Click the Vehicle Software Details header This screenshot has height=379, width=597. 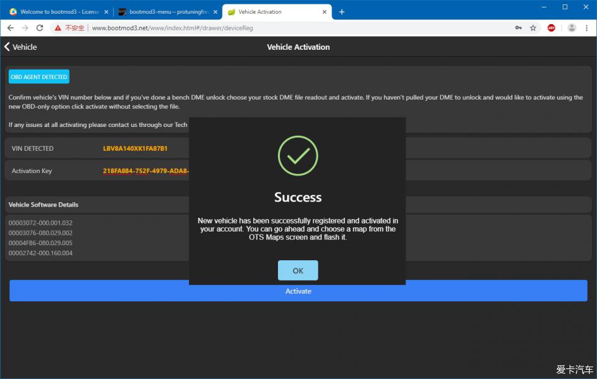44,205
